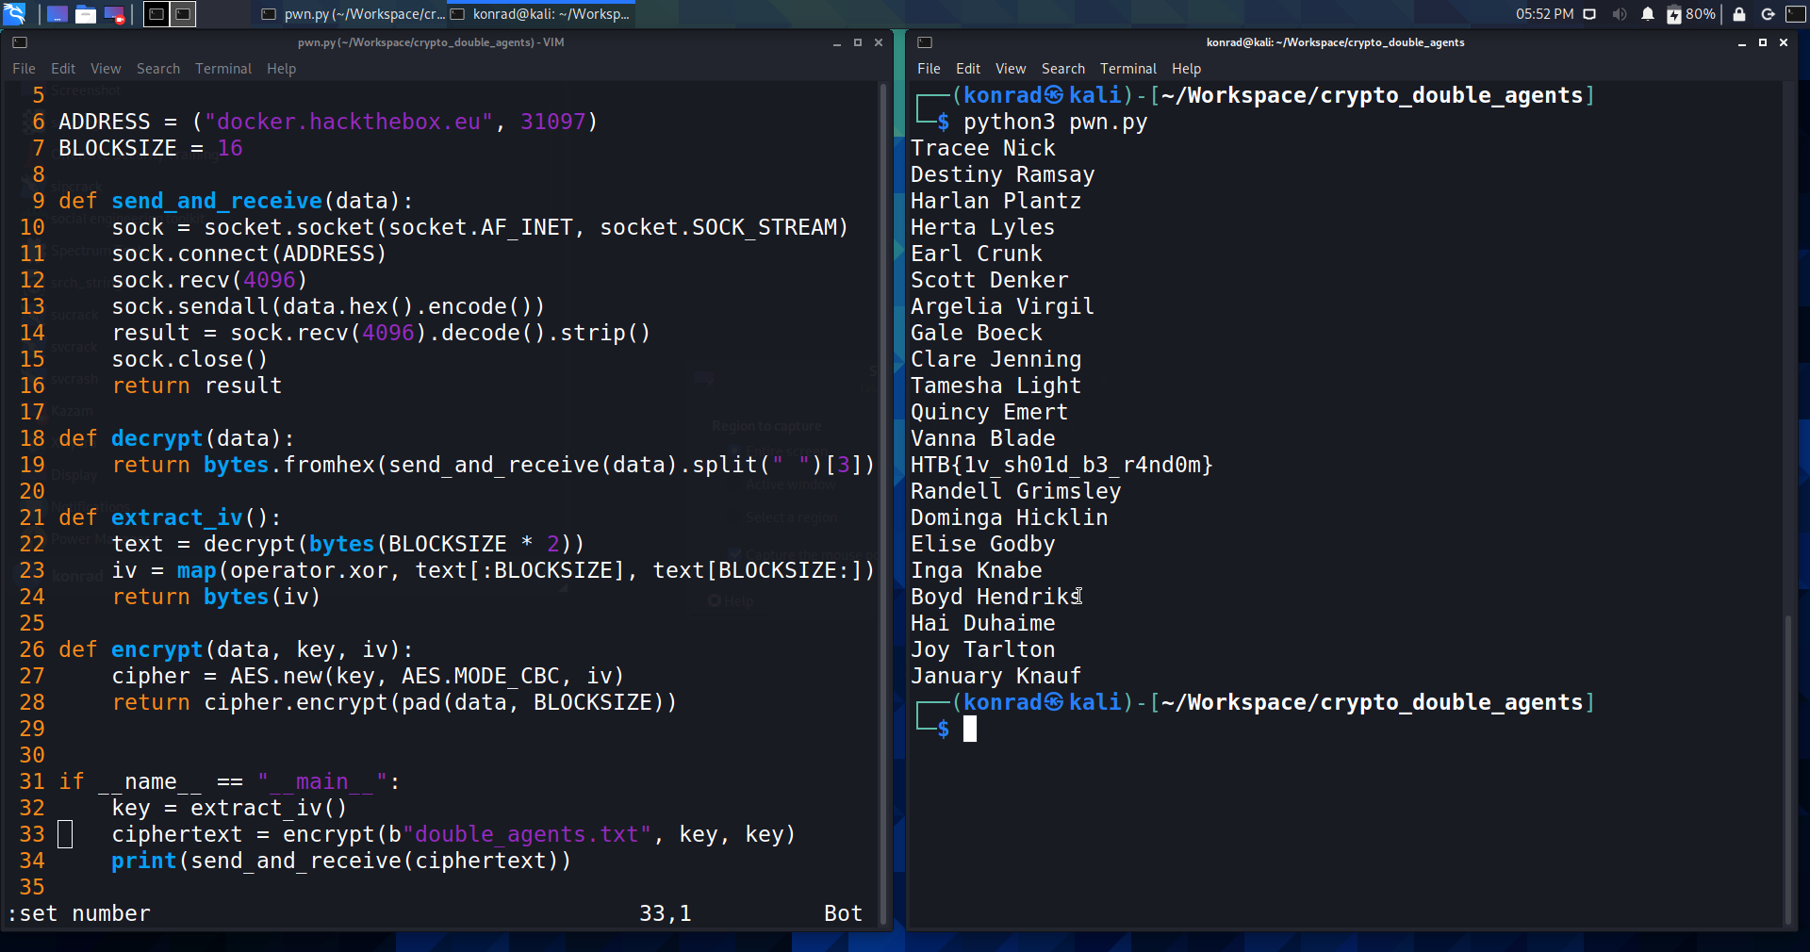Screen dimensions: 1810x952
Task: Open the Kali dragon applications menu
Action: click(14, 14)
